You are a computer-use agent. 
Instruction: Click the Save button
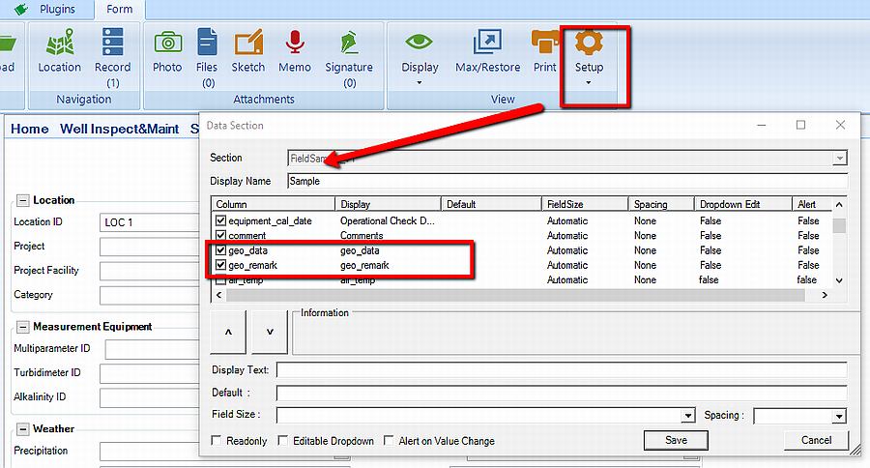click(x=676, y=440)
